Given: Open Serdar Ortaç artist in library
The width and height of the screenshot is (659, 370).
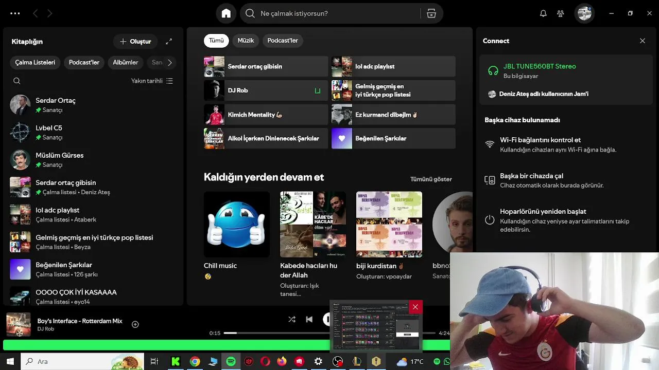Looking at the screenshot, I should point(93,105).
